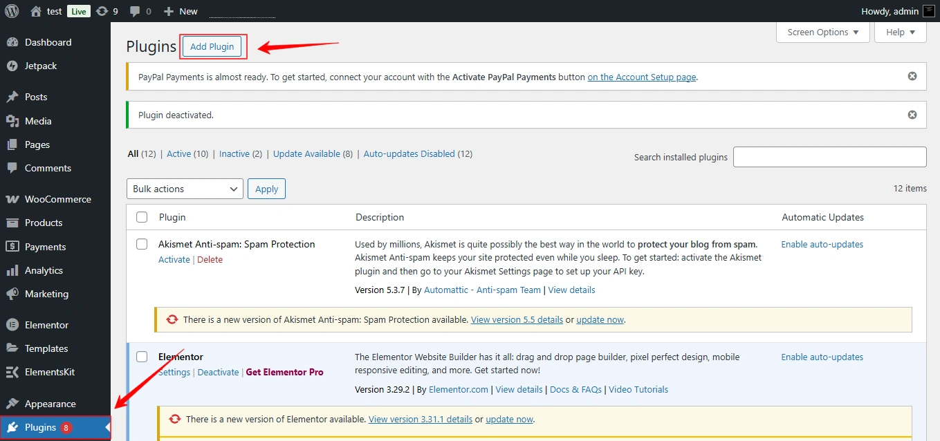
Task: Check the Akismet Anti-spam plugin checkbox
Action: click(142, 244)
